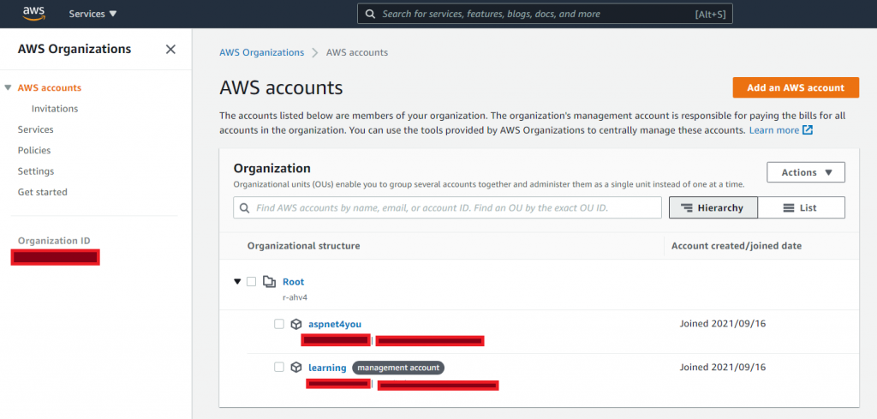Click the cube icon next to aspnet4you

coord(295,324)
